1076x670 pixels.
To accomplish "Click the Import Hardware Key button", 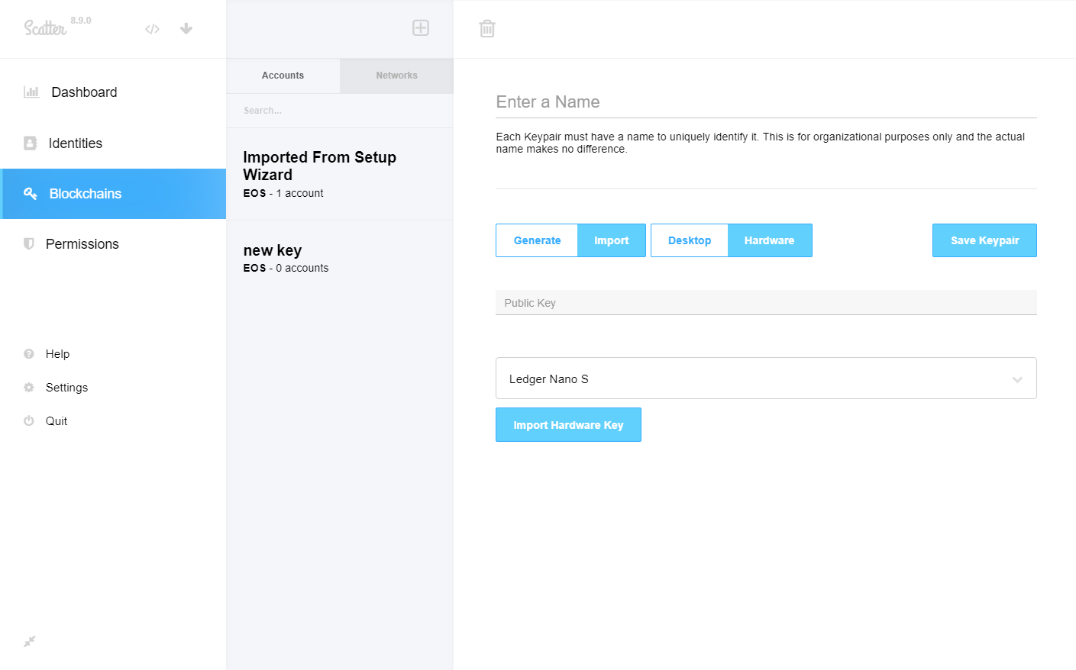I will tap(568, 425).
